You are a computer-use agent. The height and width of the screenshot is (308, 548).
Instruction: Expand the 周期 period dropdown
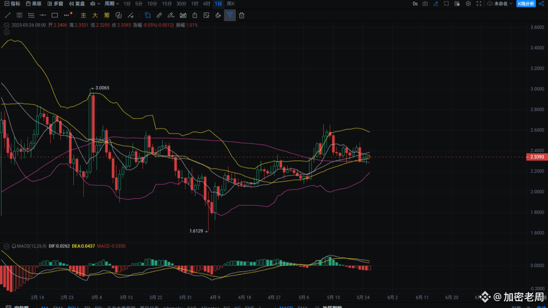pos(112,3)
